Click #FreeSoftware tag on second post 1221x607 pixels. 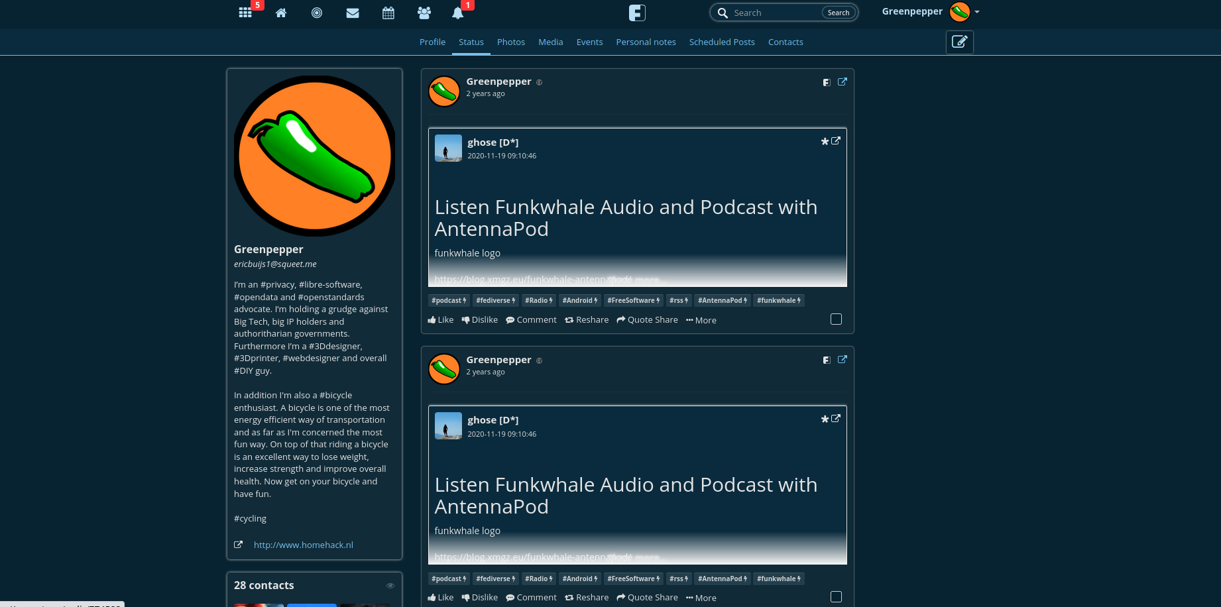(634, 579)
